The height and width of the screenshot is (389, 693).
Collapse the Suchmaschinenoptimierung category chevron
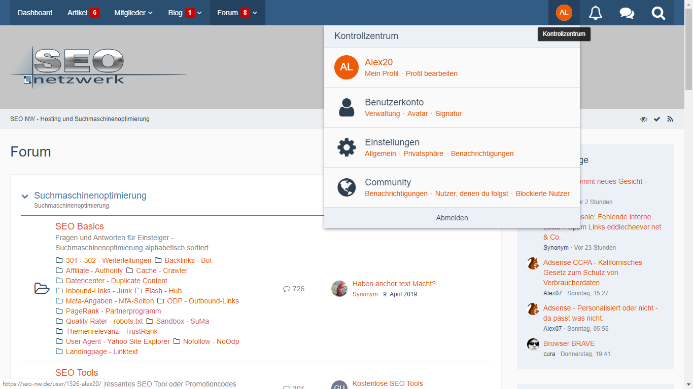[25, 197]
